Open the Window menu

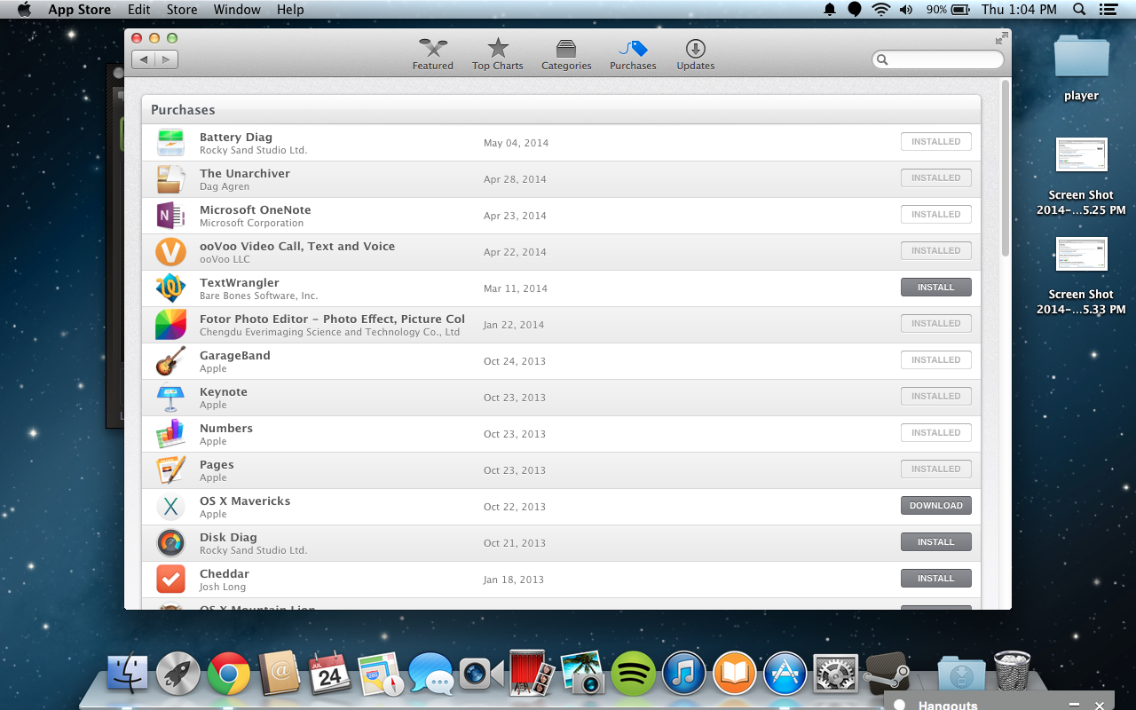(237, 10)
